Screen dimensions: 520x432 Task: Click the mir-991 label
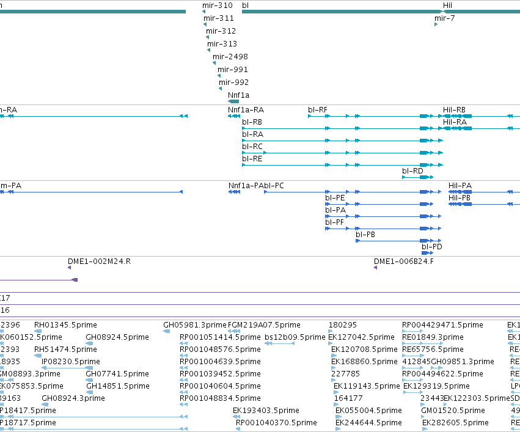pyautogui.click(x=233, y=70)
